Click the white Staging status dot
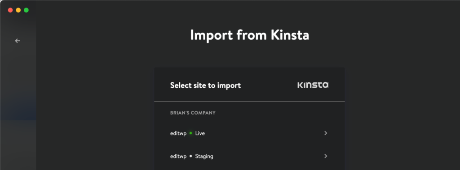This screenshot has width=460, height=170. click(x=190, y=156)
